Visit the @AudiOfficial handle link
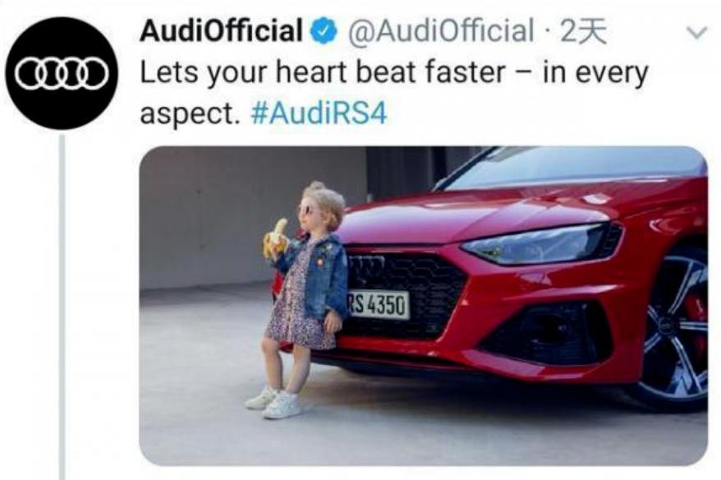The image size is (721, 480). point(441,31)
